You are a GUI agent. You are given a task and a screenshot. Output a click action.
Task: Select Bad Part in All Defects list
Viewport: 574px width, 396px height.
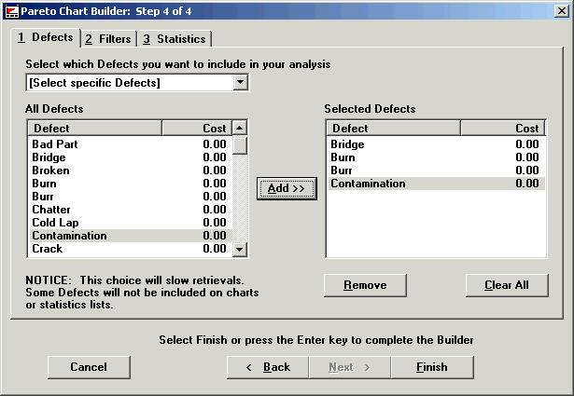pos(55,144)
